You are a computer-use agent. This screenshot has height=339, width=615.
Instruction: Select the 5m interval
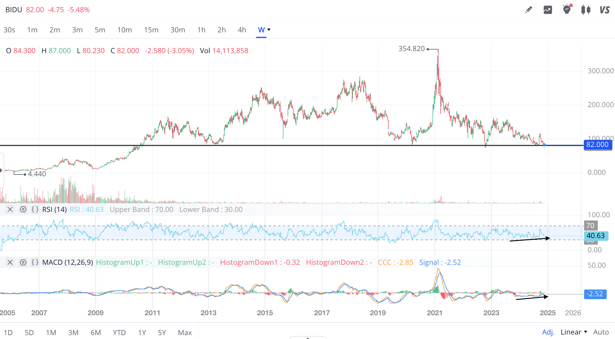click(x=100, y=30)
